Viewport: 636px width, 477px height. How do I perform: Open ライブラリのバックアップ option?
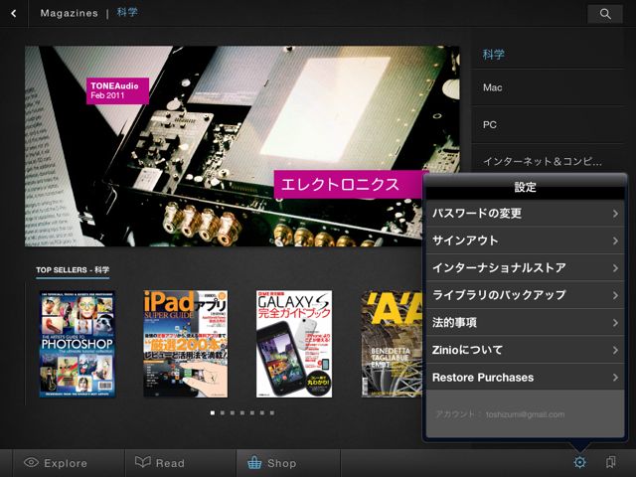[x=525, y=295]
